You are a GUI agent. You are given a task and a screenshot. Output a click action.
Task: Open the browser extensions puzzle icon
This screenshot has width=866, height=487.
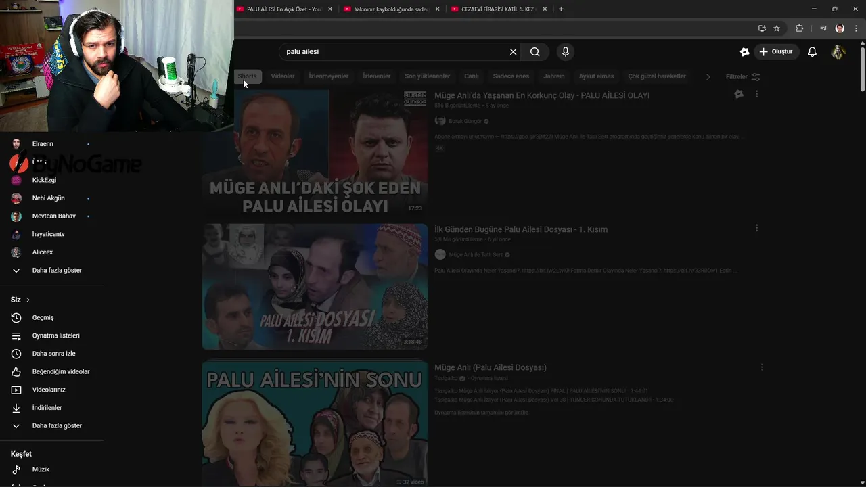799,28
